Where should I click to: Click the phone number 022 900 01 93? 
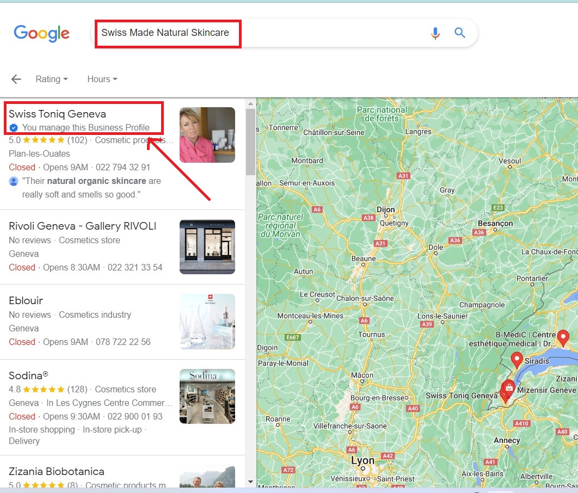click(x=135, y=416)
